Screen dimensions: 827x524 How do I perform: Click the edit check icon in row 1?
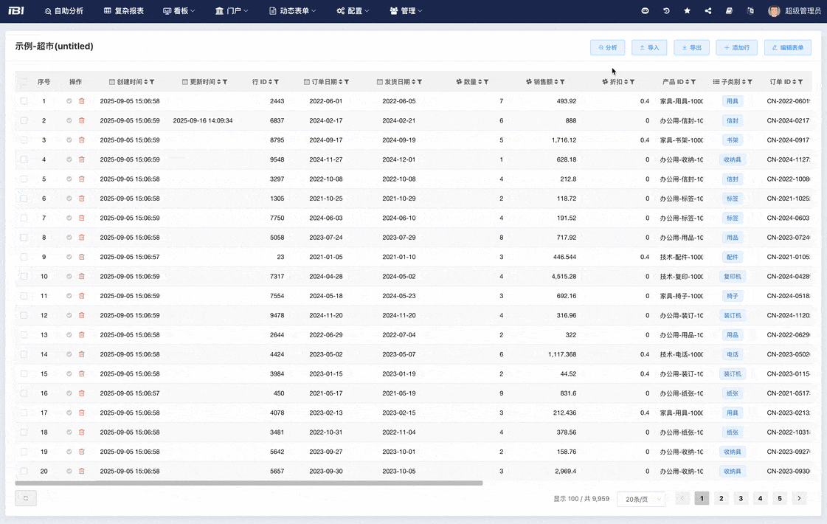coord(69,101)
